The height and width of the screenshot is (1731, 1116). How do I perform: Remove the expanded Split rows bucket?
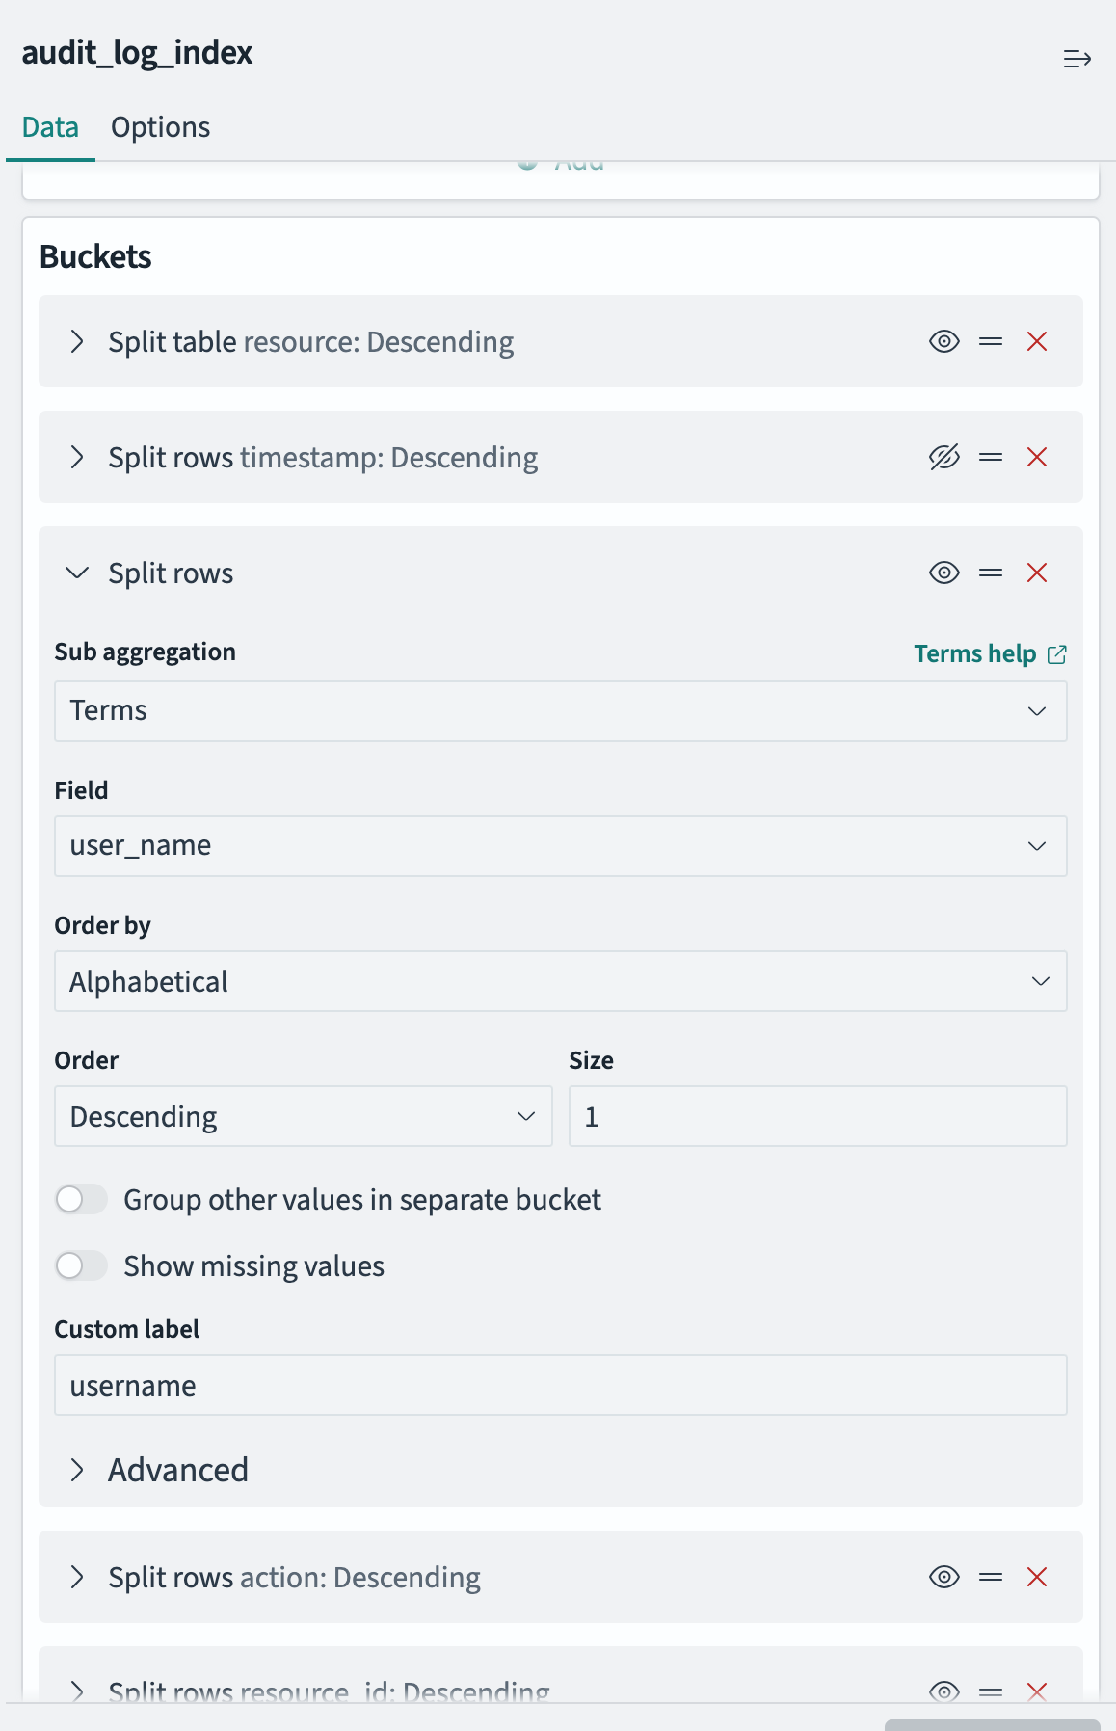1037,573
